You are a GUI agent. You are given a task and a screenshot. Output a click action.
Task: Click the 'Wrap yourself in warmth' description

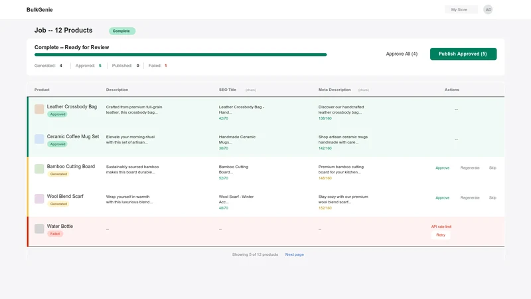(x=129, y=199)
